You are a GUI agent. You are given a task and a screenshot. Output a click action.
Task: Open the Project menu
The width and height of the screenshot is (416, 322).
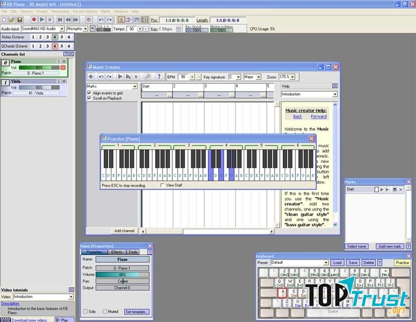click(42, 11)
